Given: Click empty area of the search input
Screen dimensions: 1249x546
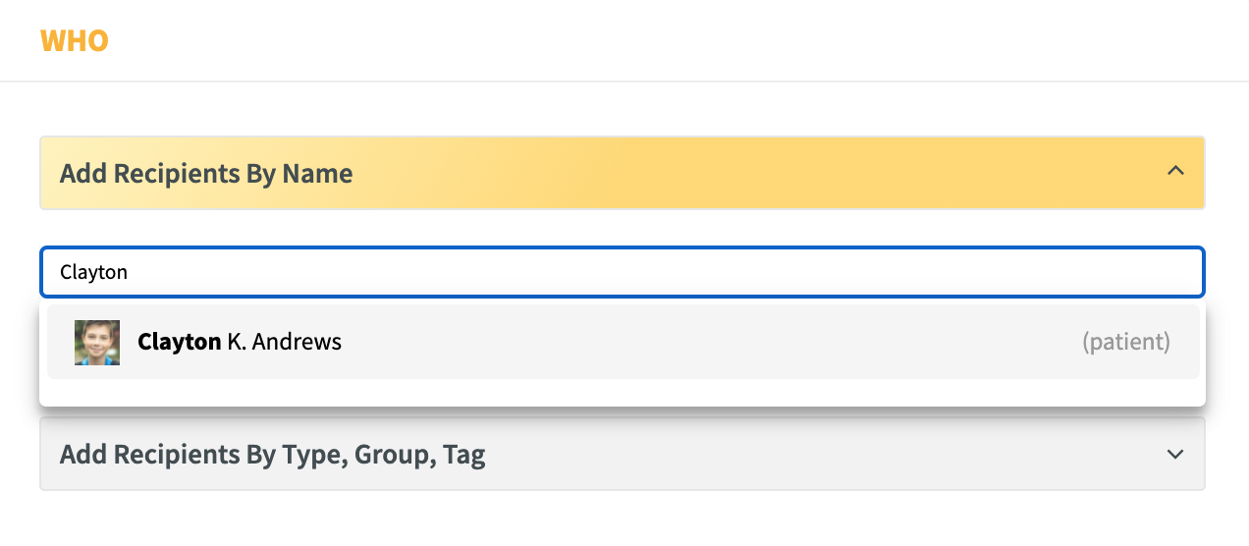Looking at the screenshot, I should (x=668, y=272).
